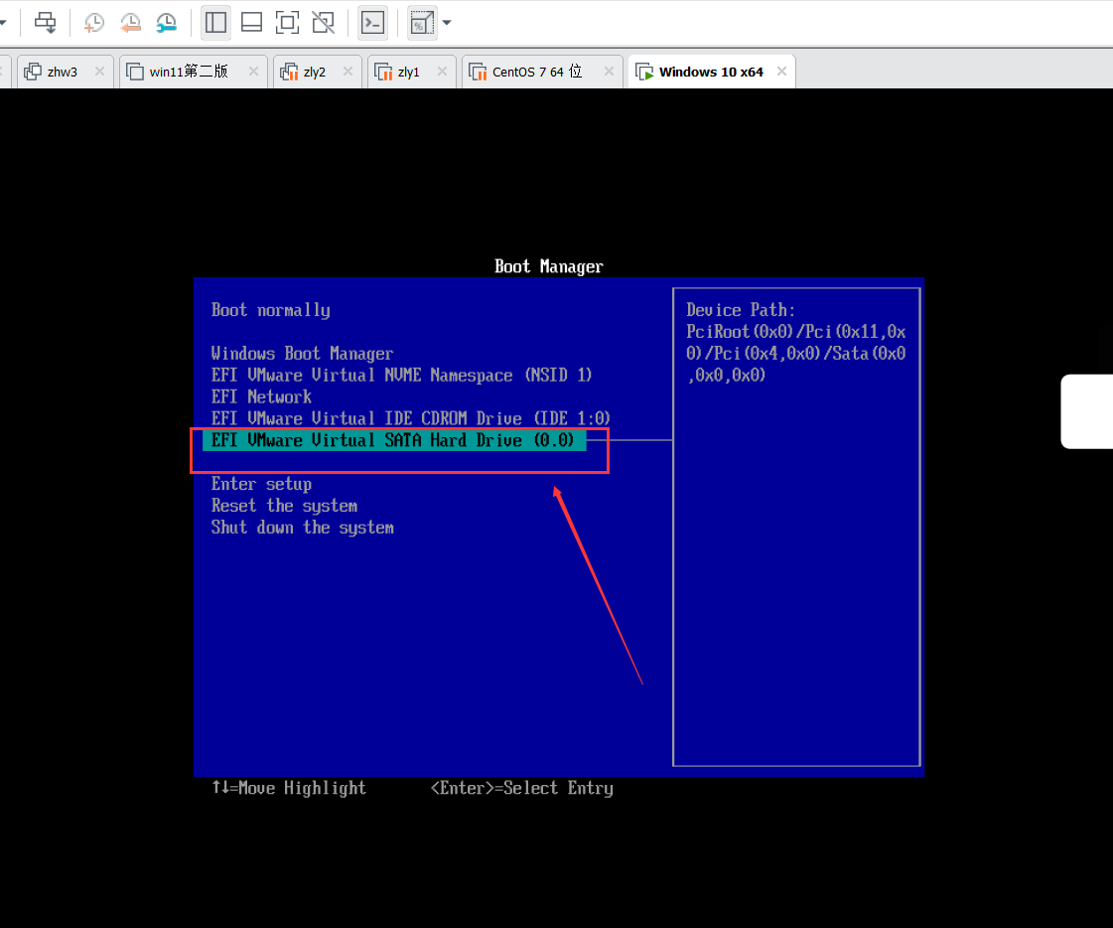1113x928 pixels.
Task: Select Windows Boot Manager entry
Action: (x=302, y=354)
